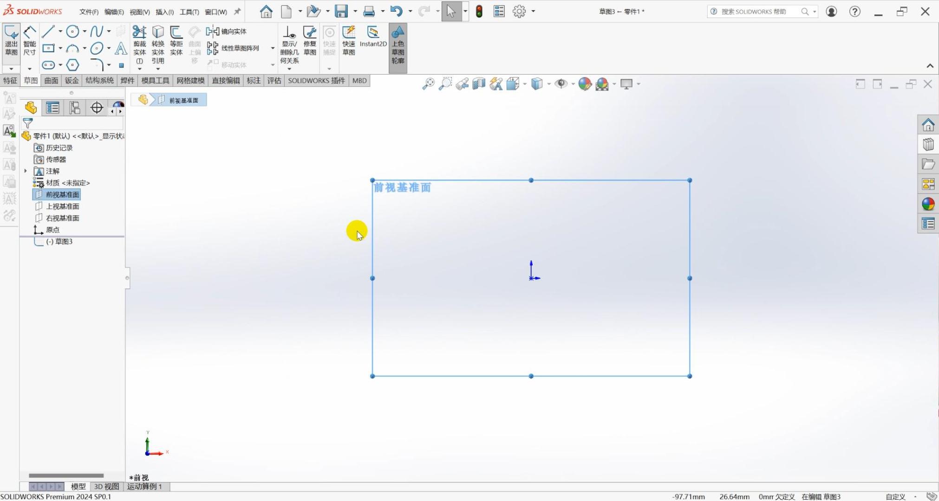This screenshot has height=501, width=939.
Task: Click the Sketch Text tool icon
Action: click(x=121, y=48)
